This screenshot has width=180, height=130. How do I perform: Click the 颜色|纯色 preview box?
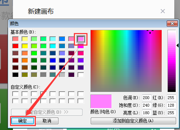tap(101, 101)
